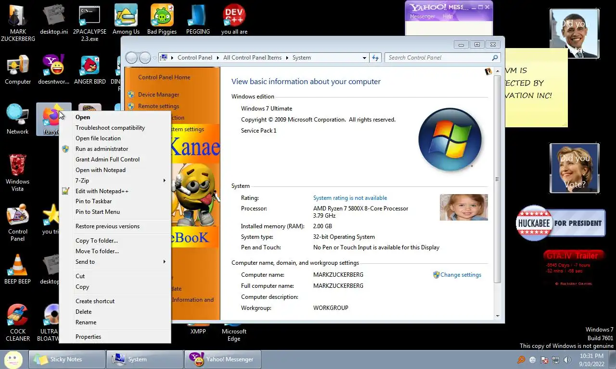616x369 pixels.
Task: Select the PEGGING desktop shortcut
Action: (x=198, y=20)
